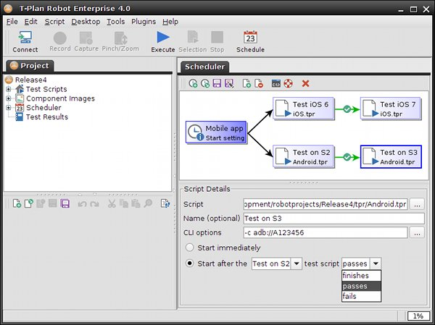The width and height of the screenshot is (435, 325).
Task: Click the Name (optional) input field
Action: (x=326, y=219)
